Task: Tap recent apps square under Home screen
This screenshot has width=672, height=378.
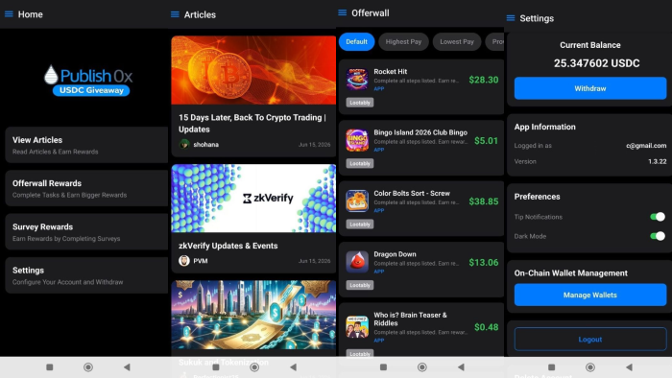Action: coord(50,366)
